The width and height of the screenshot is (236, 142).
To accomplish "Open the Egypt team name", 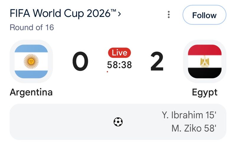I will pos(205,92).
